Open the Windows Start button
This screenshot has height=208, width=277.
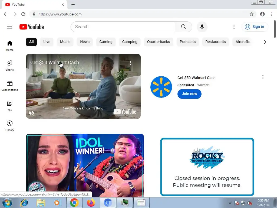point(7,203)
